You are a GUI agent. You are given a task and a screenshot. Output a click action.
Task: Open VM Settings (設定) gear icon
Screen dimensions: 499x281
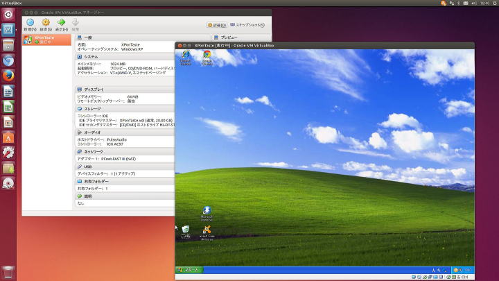pyautogui.click(x=46, y=22)
